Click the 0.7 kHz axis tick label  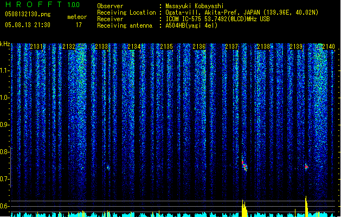[5, 179]
